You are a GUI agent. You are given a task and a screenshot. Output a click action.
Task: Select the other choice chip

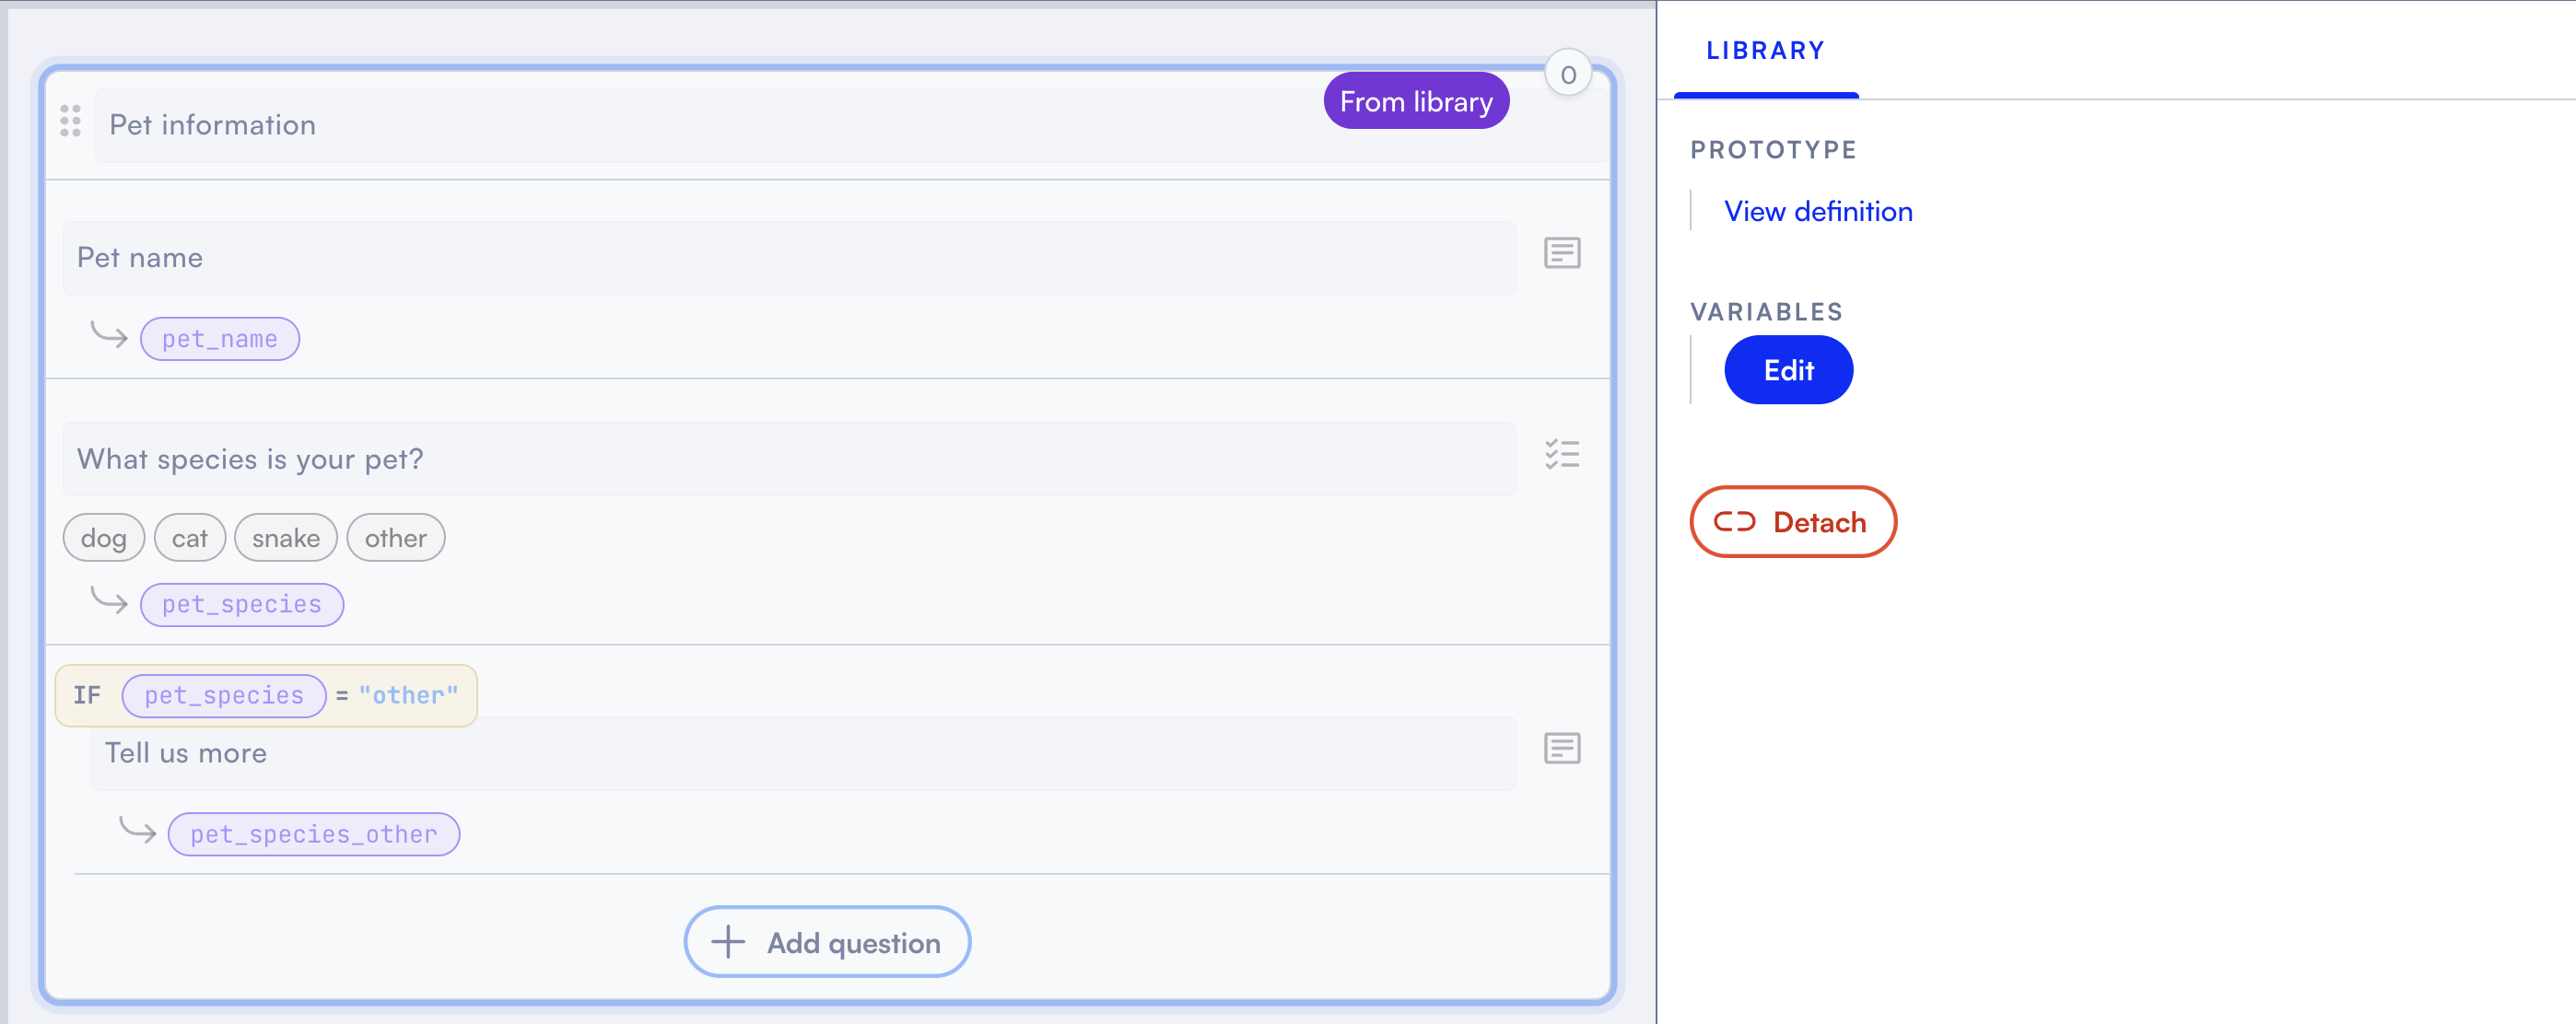(x=395, y=539)
